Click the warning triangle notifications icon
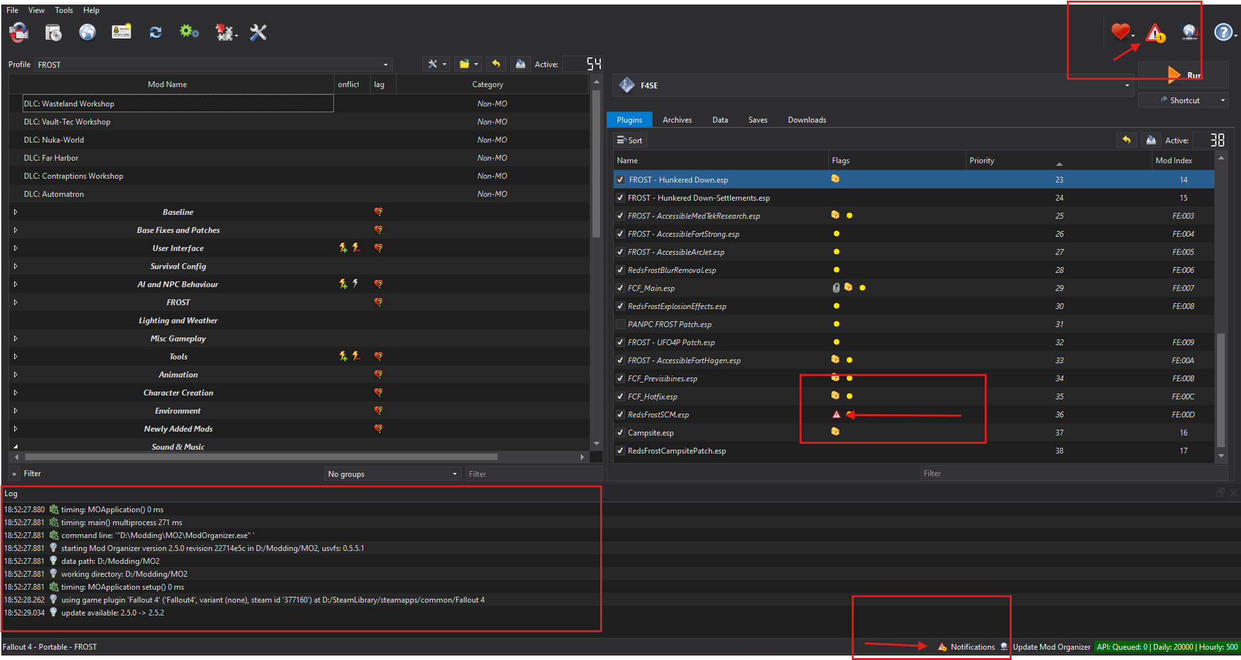The width and height of the screenshot is (1241, 660). click(x=1155, y=32)
